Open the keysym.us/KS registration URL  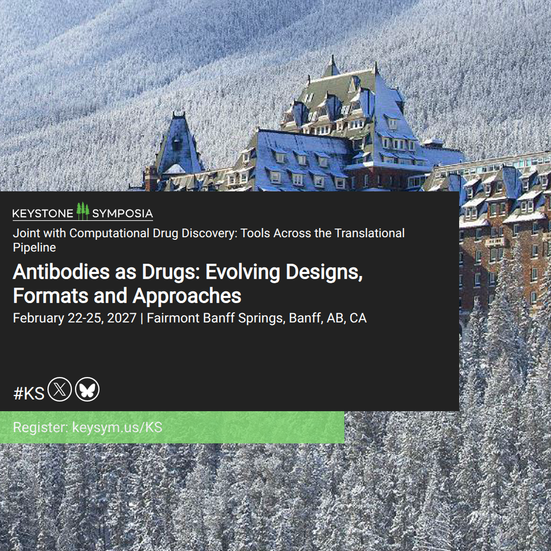tap(117, 428)
